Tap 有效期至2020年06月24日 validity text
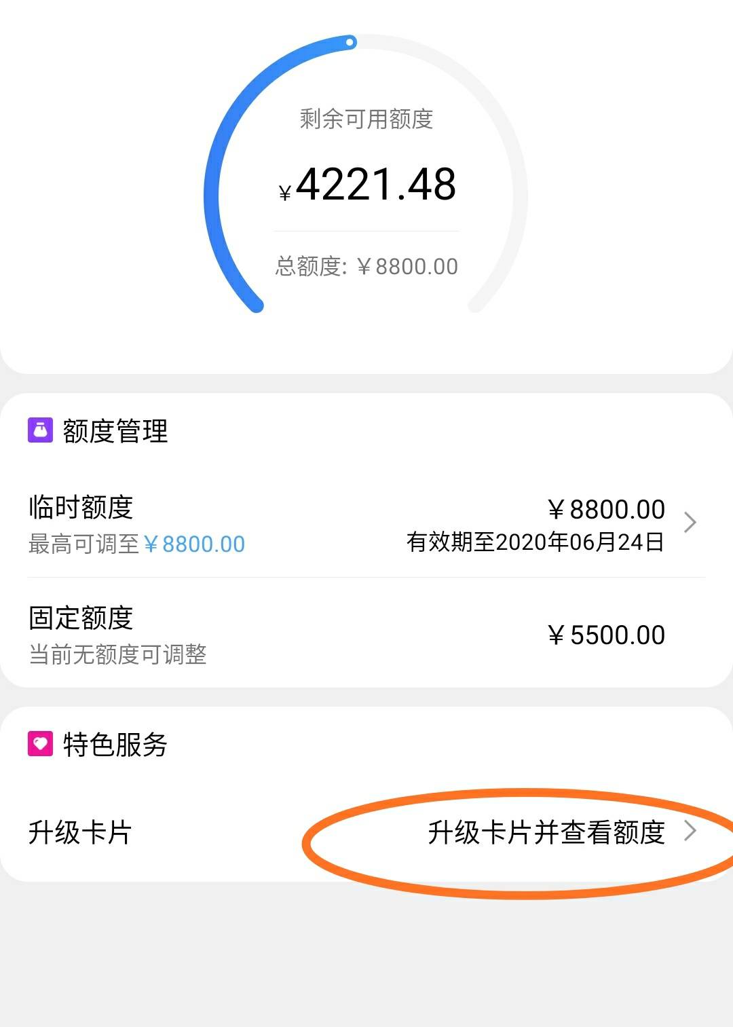 535,542
